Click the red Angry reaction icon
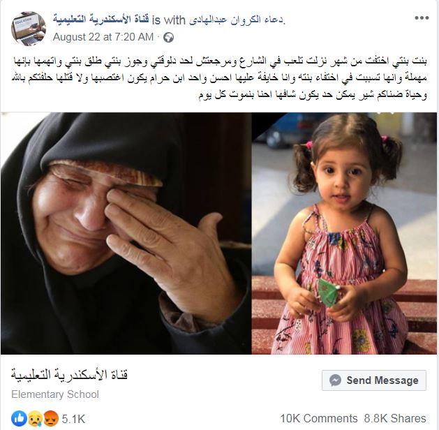Viewport: 439px width, 430px height. (x=51, y=418)
